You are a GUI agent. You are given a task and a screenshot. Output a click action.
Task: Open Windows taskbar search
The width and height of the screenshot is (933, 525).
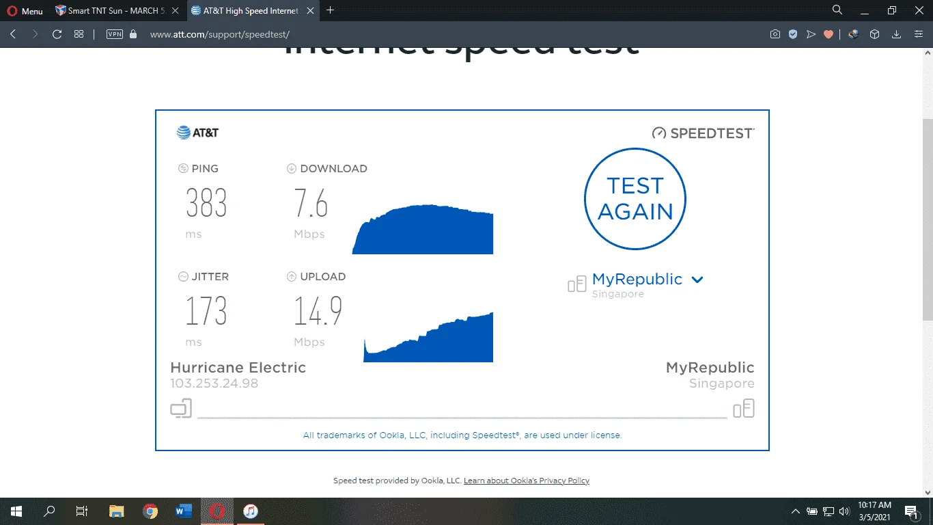click(x=49, y=511)
